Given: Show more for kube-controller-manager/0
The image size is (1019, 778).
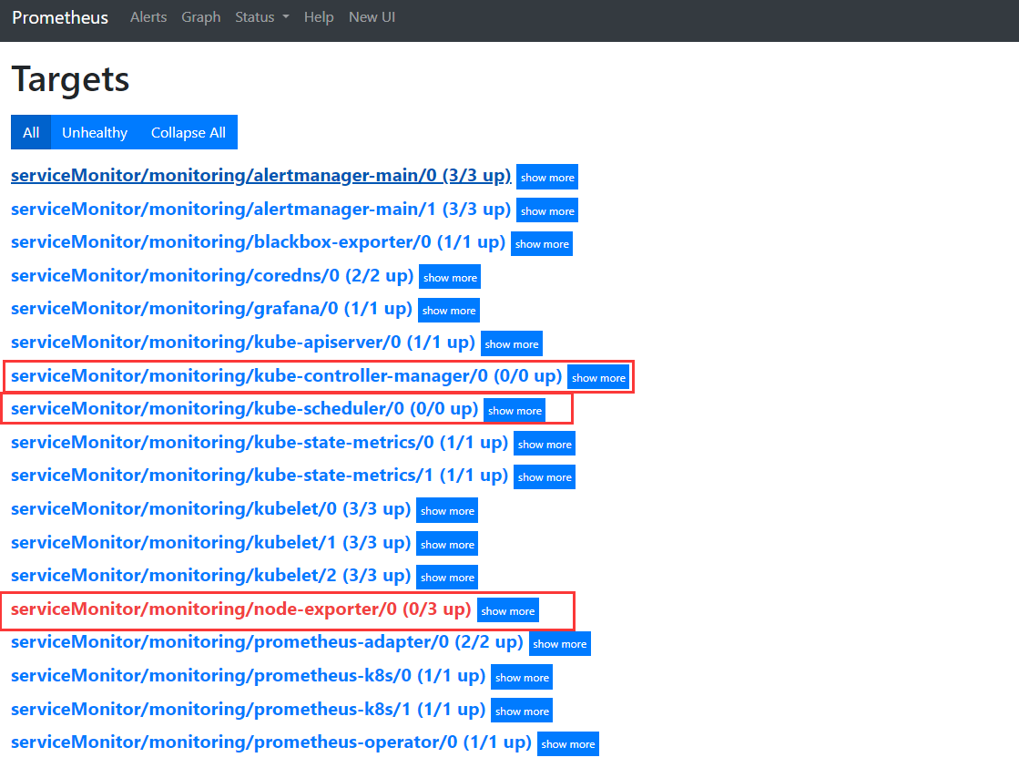Looking at the screenshot, I should click(598, 378).
